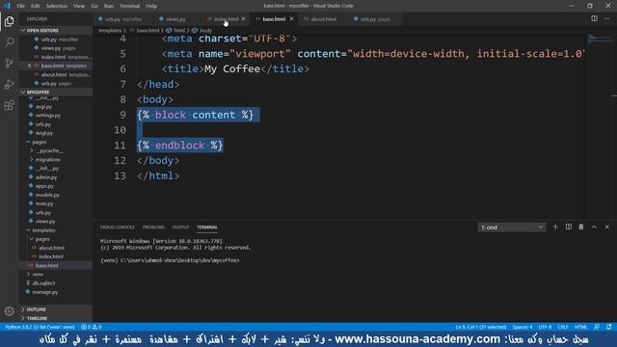The image size is (617, 347).
Task: Collapse the templates folder in the explorer tree
Action: (43, 230)
